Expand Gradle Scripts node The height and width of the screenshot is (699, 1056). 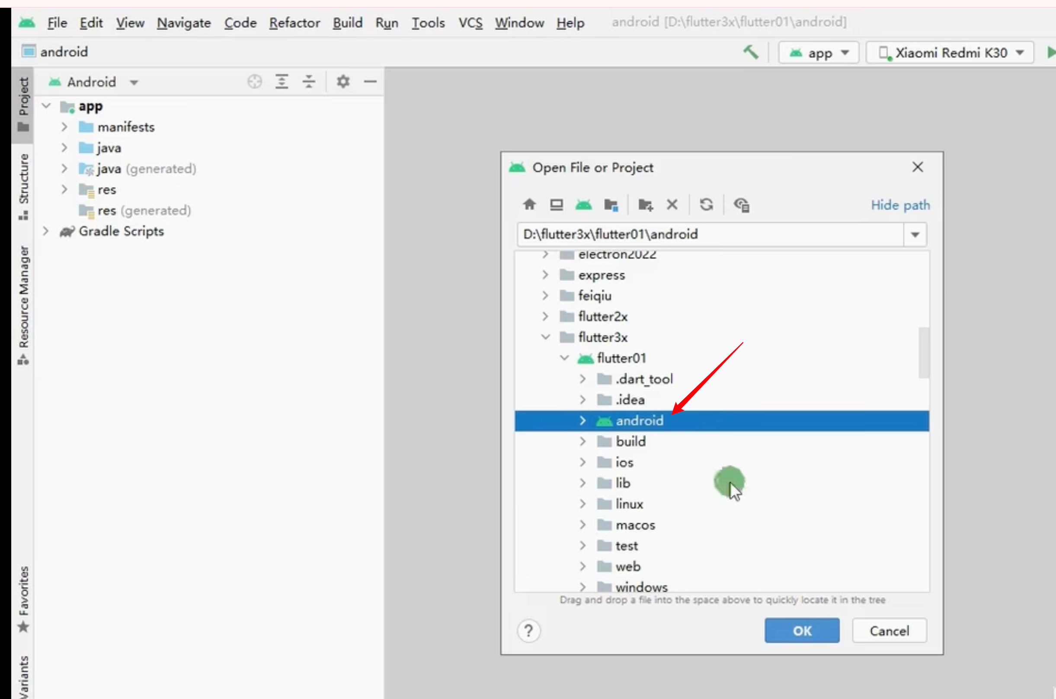pyautogui.click(x=45, y=231)
